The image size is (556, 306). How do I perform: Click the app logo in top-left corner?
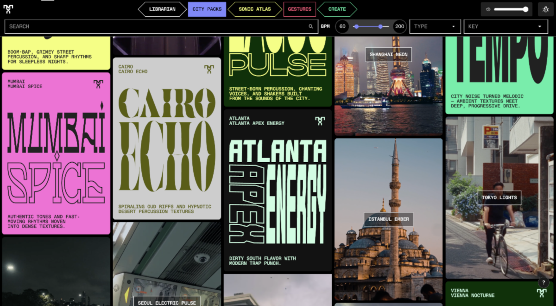coord(8,9)
